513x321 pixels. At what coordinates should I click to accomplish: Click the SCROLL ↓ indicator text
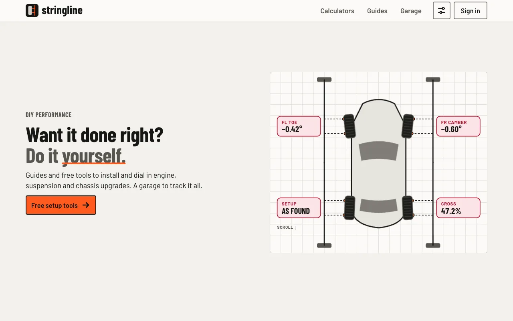click(287, 228)
